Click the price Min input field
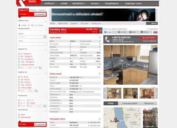This screenshot has width=177, height=128. tap(24, 68)
